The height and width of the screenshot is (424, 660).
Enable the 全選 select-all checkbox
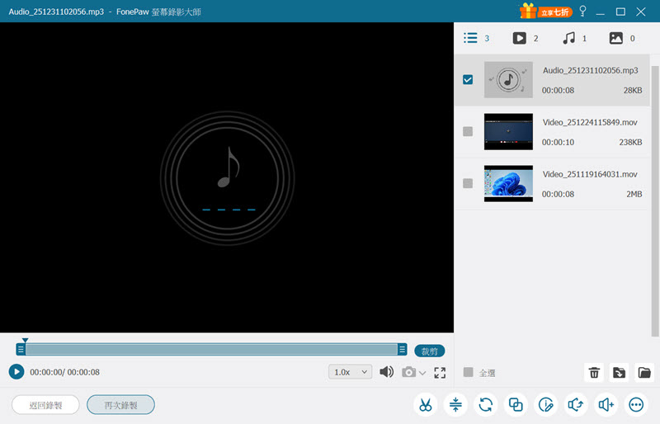click(x=469, y=372)
